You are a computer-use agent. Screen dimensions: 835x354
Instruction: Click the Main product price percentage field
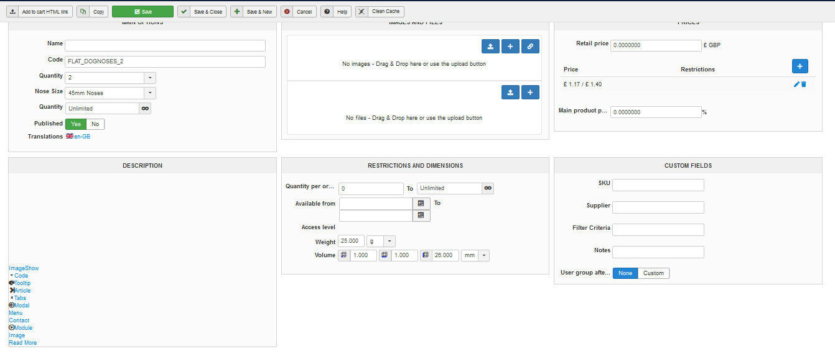coord(656,112)
